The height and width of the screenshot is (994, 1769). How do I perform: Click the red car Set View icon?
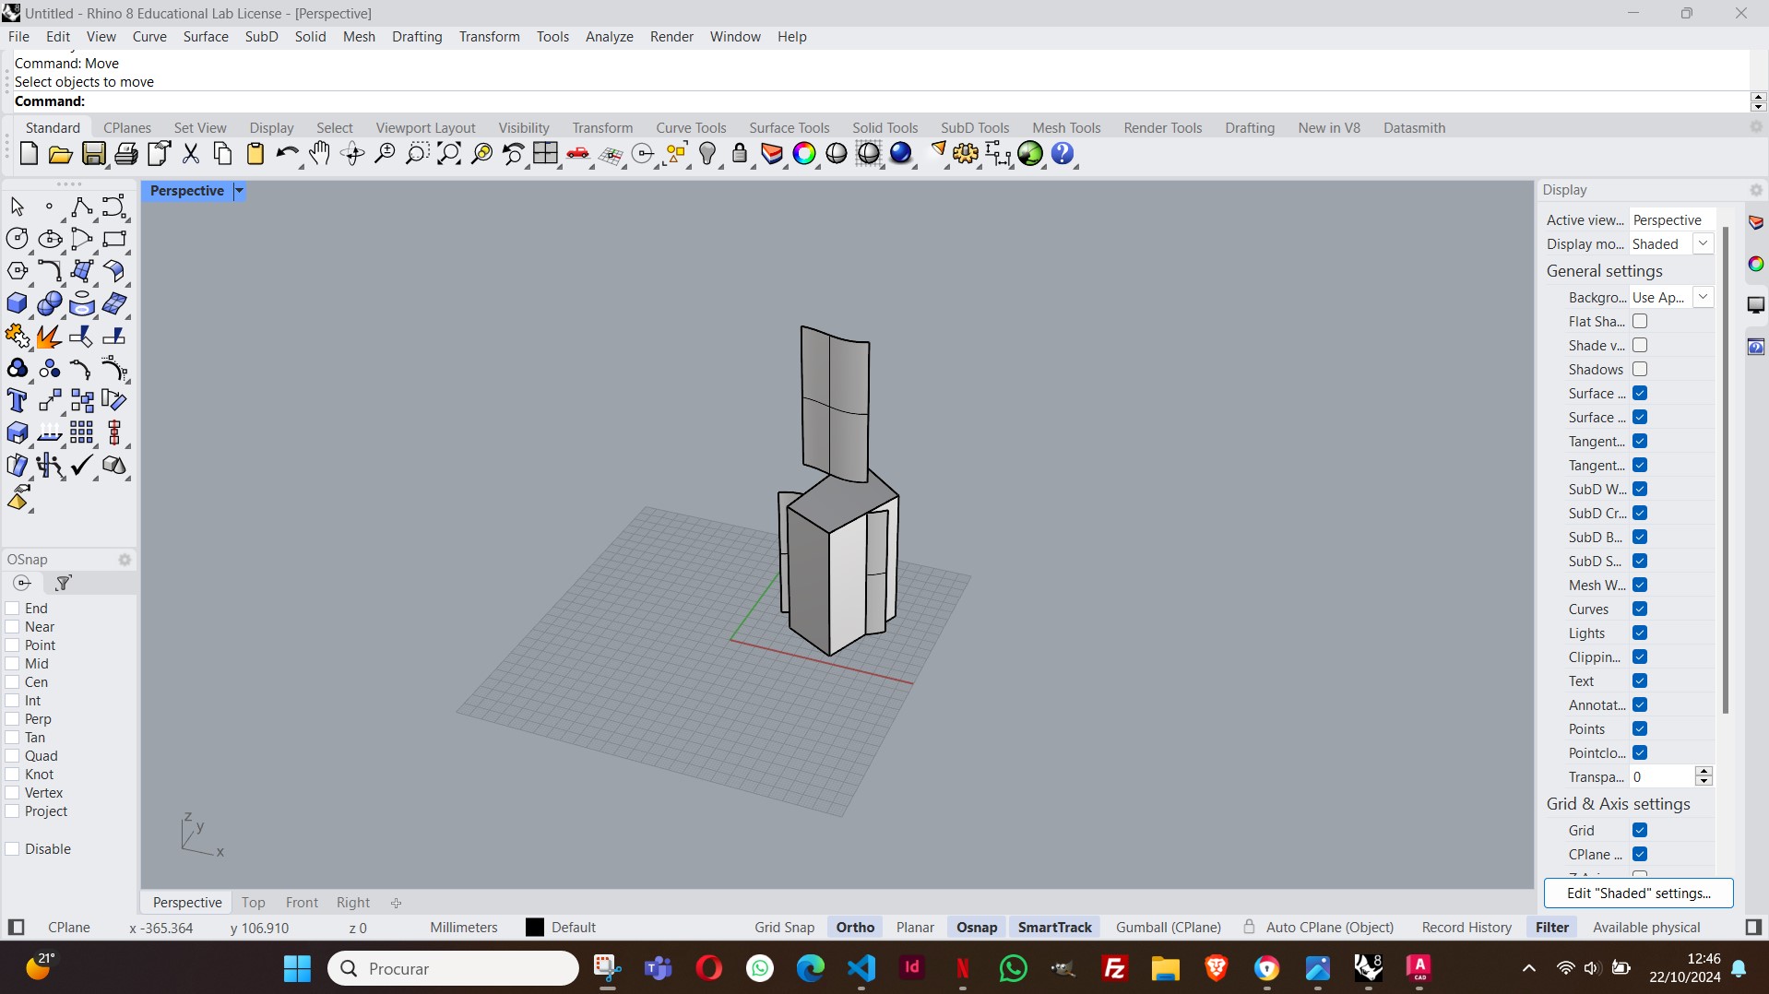[578, 154]
